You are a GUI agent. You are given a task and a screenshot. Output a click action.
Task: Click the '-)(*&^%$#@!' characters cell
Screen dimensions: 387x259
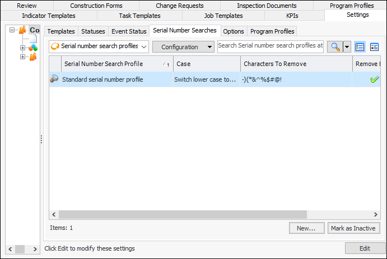point(296,79)
